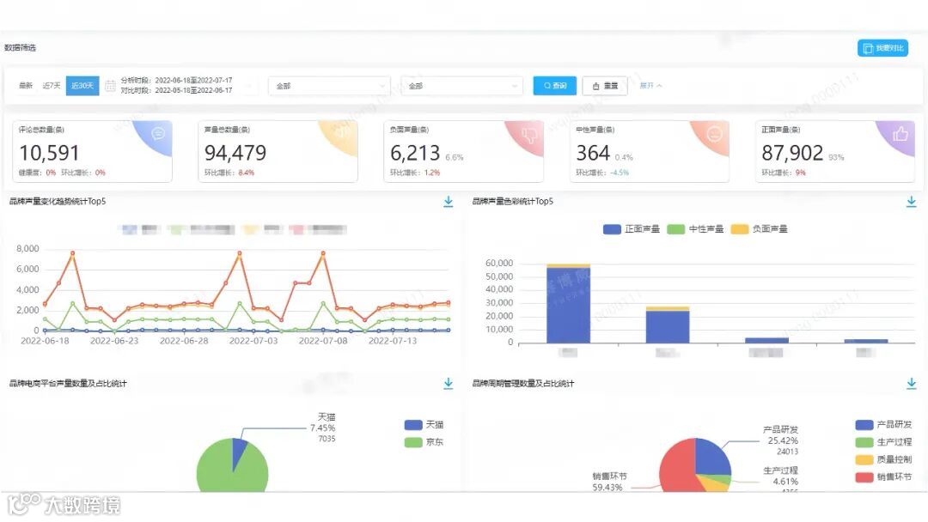Click the blue 天猫 pie slice
The height and width of the screenshot is (522, 928).
(239, 451)
